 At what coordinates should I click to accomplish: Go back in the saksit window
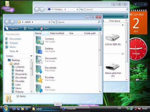[x=7, y=22]
